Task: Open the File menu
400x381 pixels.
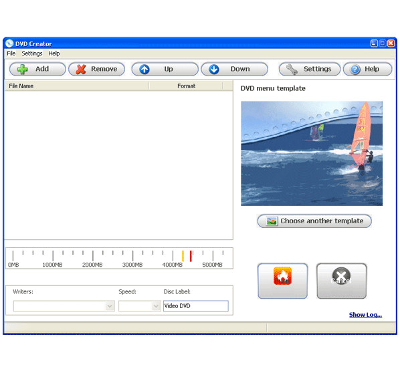Action: tap(11, 53)
